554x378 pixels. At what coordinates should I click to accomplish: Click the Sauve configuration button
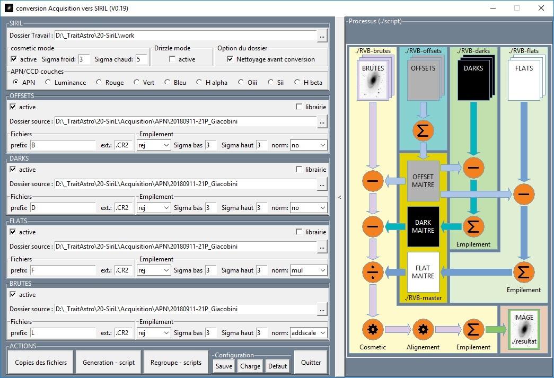[223, 366]
